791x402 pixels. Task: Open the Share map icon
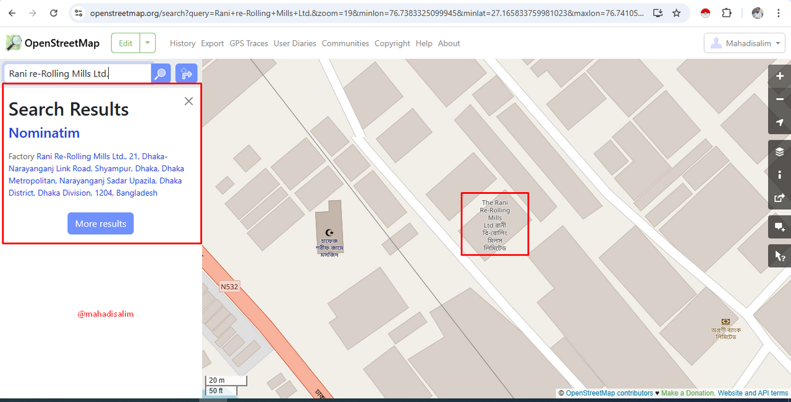(x=779, y=198)
